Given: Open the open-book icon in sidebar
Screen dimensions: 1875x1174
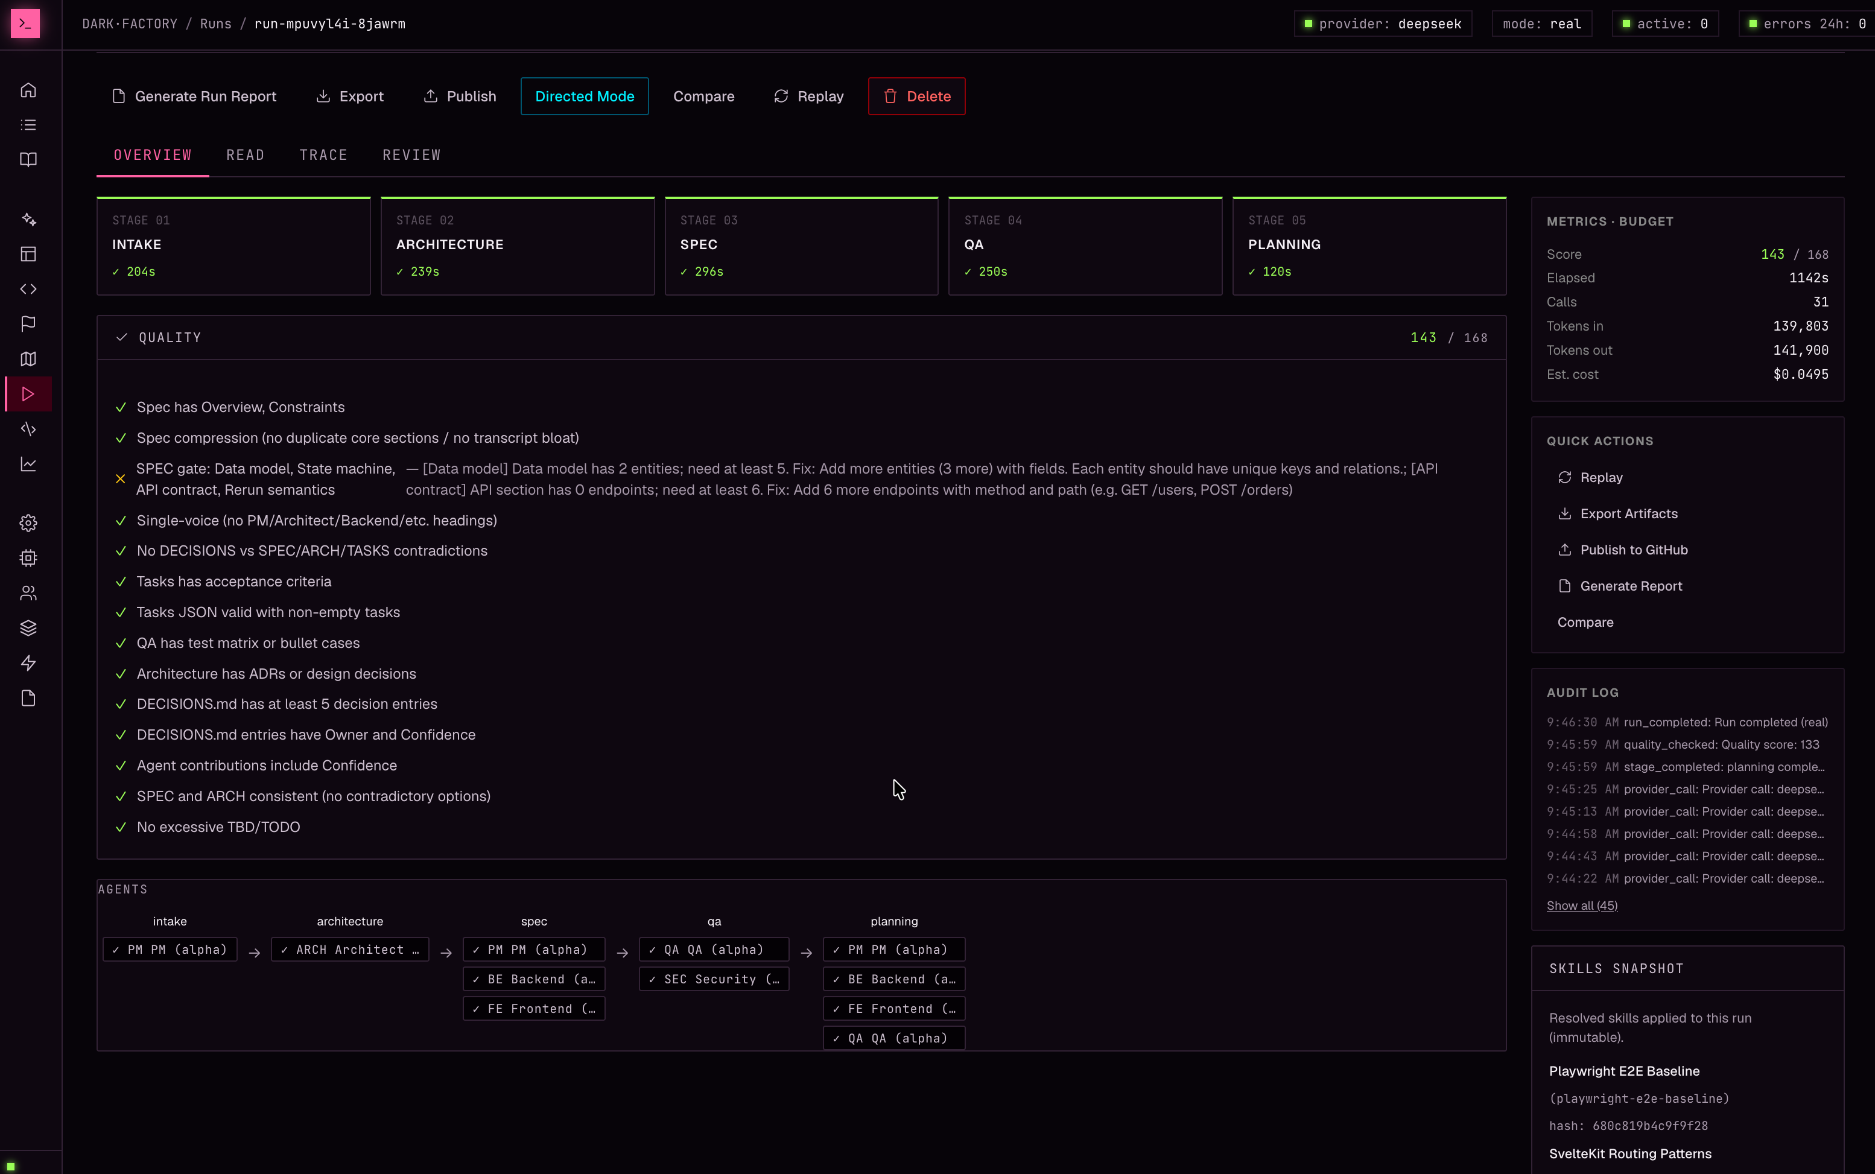Looking at the screenshot, I should tap(28, 160).
